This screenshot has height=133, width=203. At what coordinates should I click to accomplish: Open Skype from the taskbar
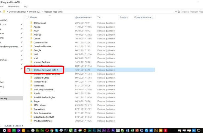56,131
